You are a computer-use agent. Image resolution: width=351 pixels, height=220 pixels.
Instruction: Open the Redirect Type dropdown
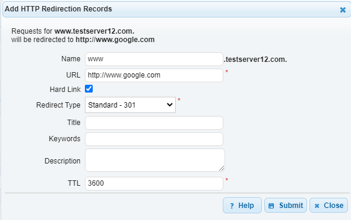tap(130, 105)
